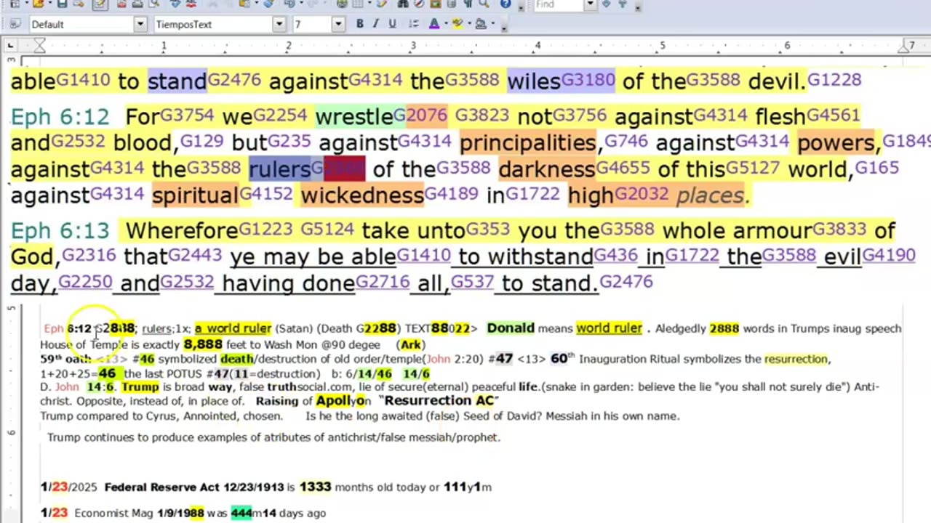Click the word 'wickedness' in the verse
931x523 pixels.
(x=362, y=195)
